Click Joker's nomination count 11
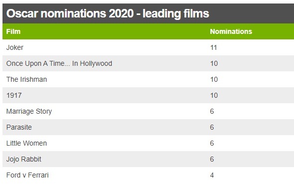Image resolution: width=294 pixels, height=187 pixels. [x=214, y=47]
